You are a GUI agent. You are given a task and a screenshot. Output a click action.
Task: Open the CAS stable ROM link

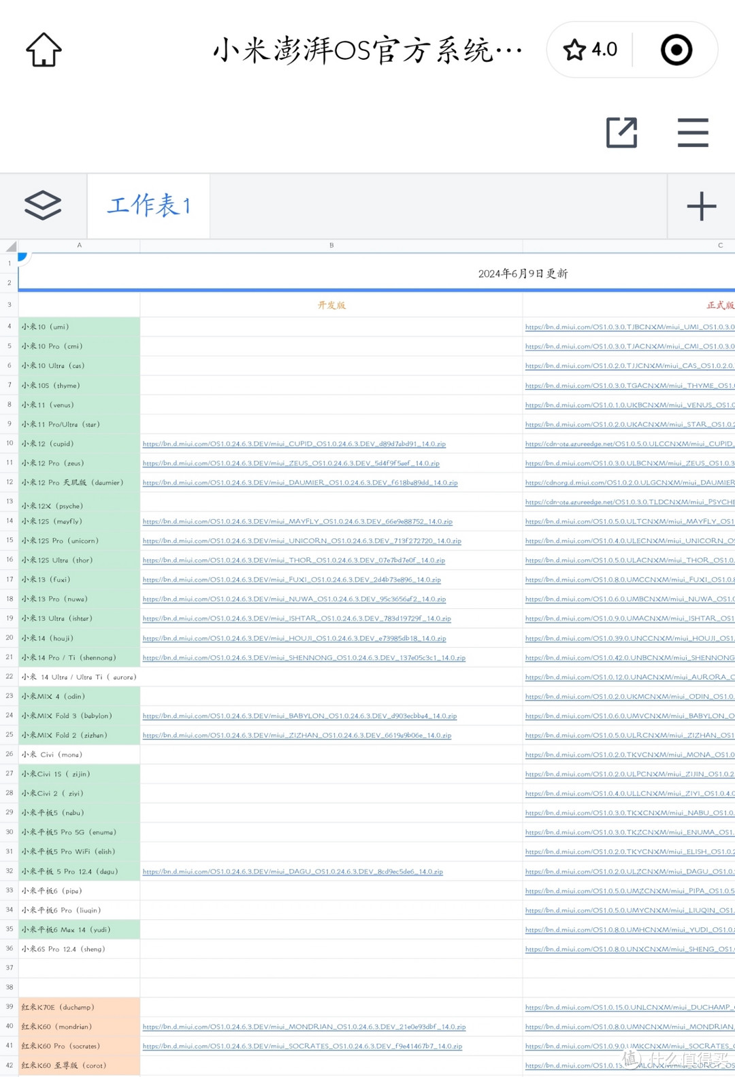pos(630,366)
